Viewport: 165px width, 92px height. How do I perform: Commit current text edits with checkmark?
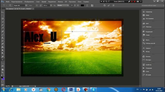(x=109, y=5)
